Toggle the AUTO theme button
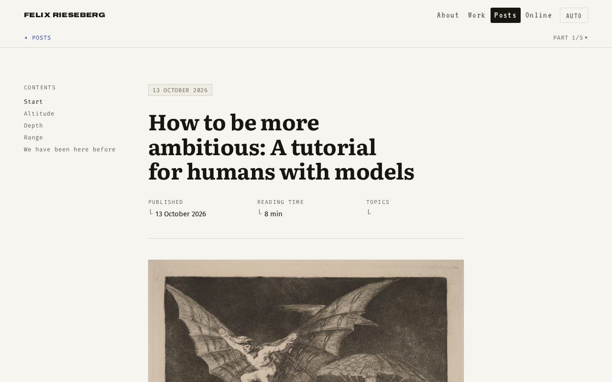The width and height of the screenshot is (612, 382). tap(574, 15)
